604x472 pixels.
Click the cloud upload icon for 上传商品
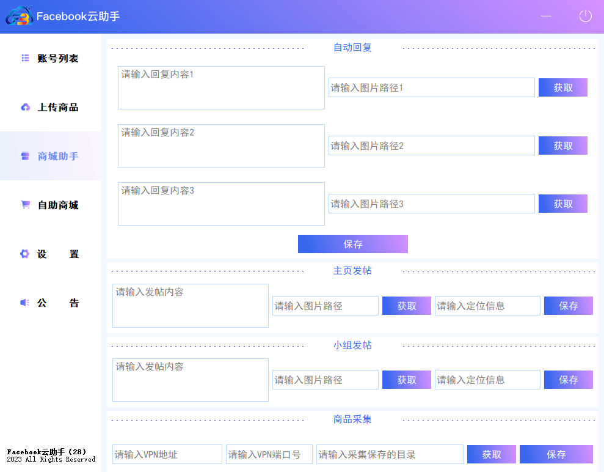coord(25,107)
